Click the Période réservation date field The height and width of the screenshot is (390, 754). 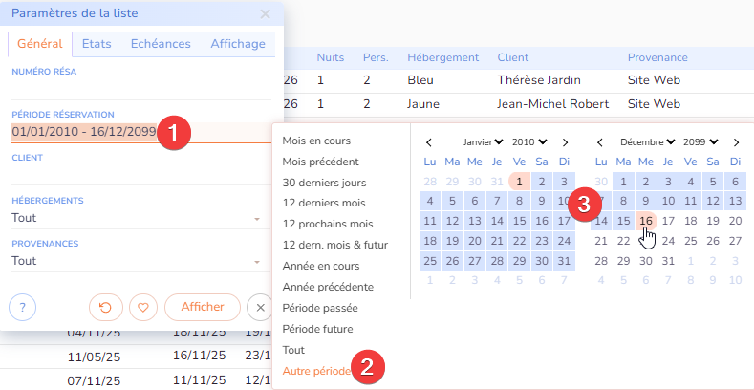click(x=84, y=132)
